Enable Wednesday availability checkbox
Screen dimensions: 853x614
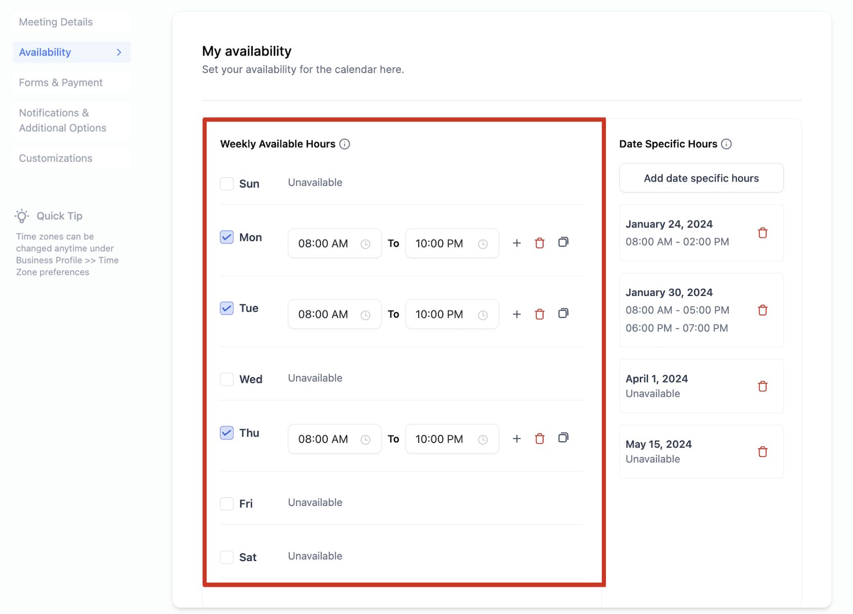[x=227, y=379]
